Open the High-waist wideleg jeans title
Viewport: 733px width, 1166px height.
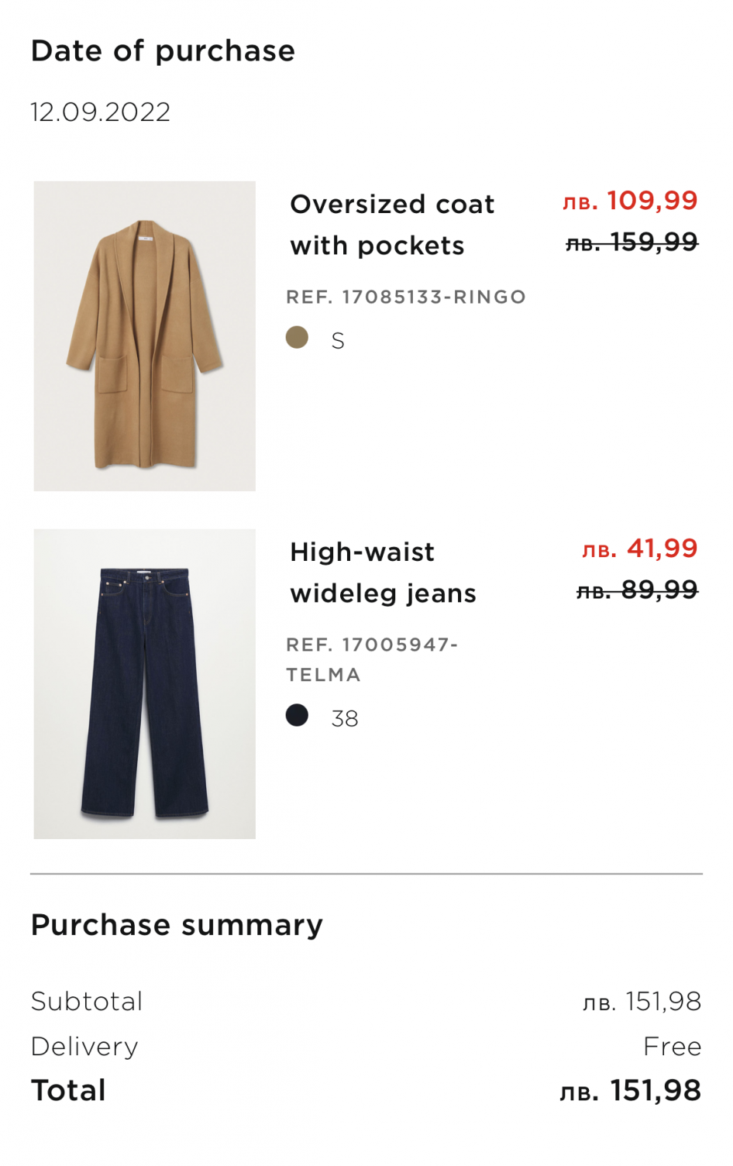[383, 573]
